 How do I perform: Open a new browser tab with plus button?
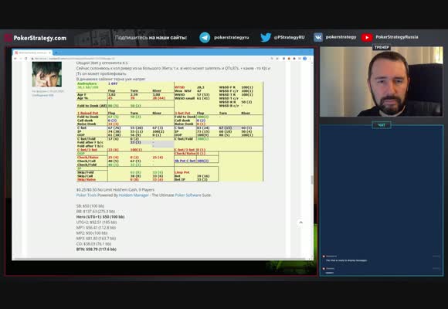tap(56, 53)
